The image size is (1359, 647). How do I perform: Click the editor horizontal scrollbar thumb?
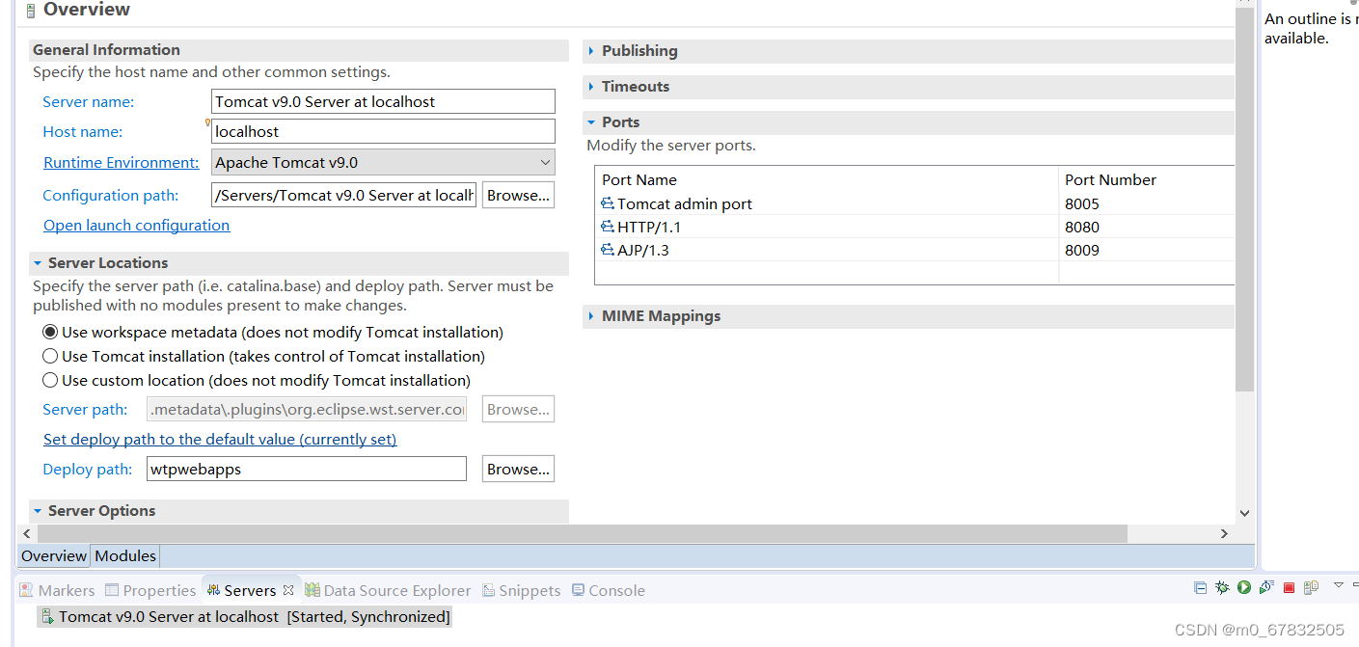582,533
